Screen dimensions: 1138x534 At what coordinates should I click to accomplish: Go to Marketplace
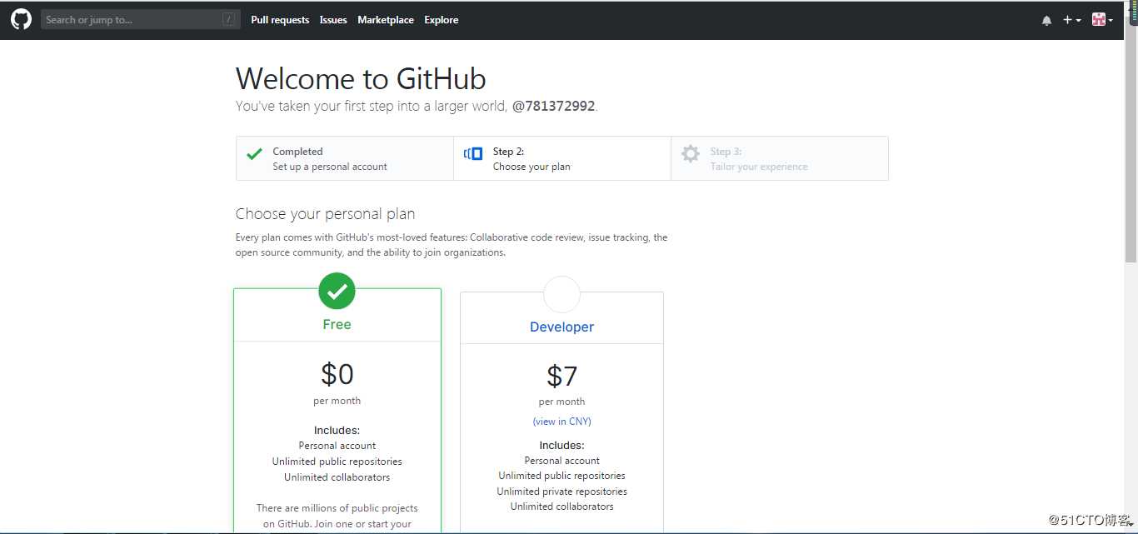pos(386,20)
